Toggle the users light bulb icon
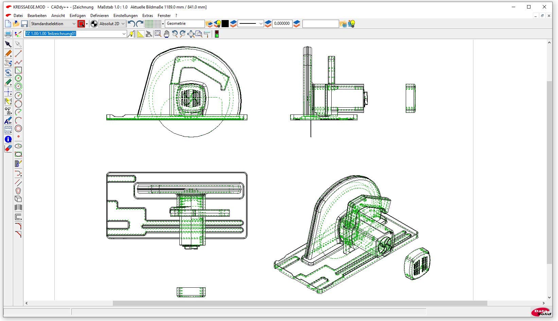This screenshot has height=321, width=558. [352, 24]
